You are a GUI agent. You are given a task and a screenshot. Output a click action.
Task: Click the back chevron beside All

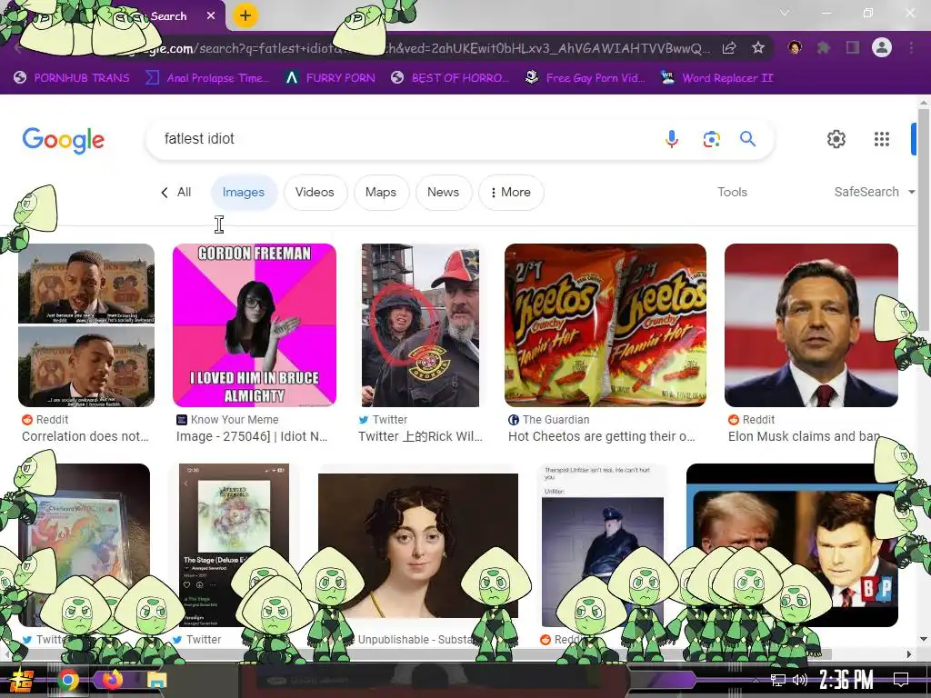click(x=165, y=193)
